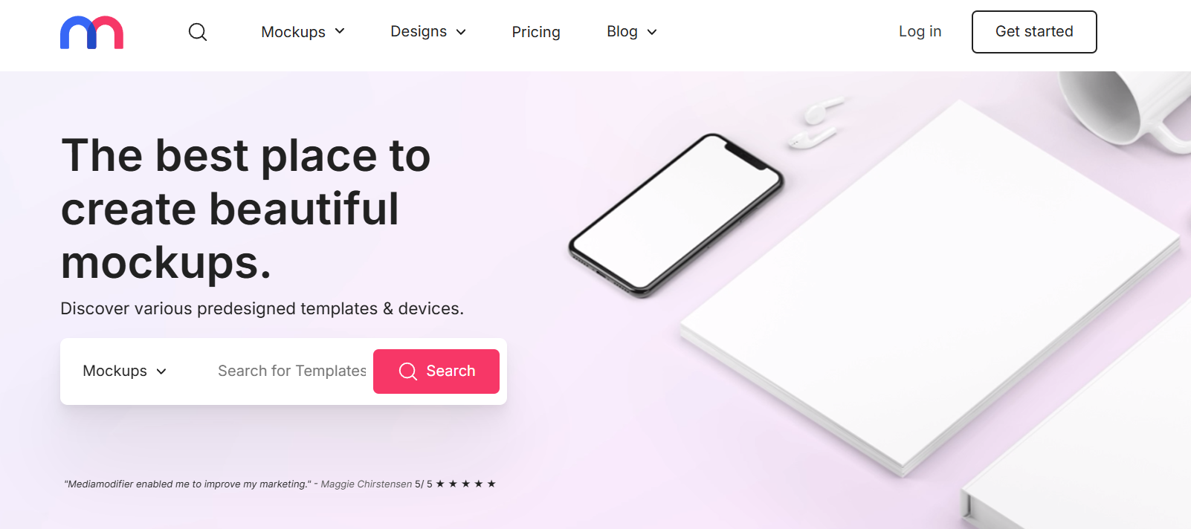Viewport: 1191px width, 529px height.
Task: Click the chevron next to Mockups in navbar
Action: point(340,31)
